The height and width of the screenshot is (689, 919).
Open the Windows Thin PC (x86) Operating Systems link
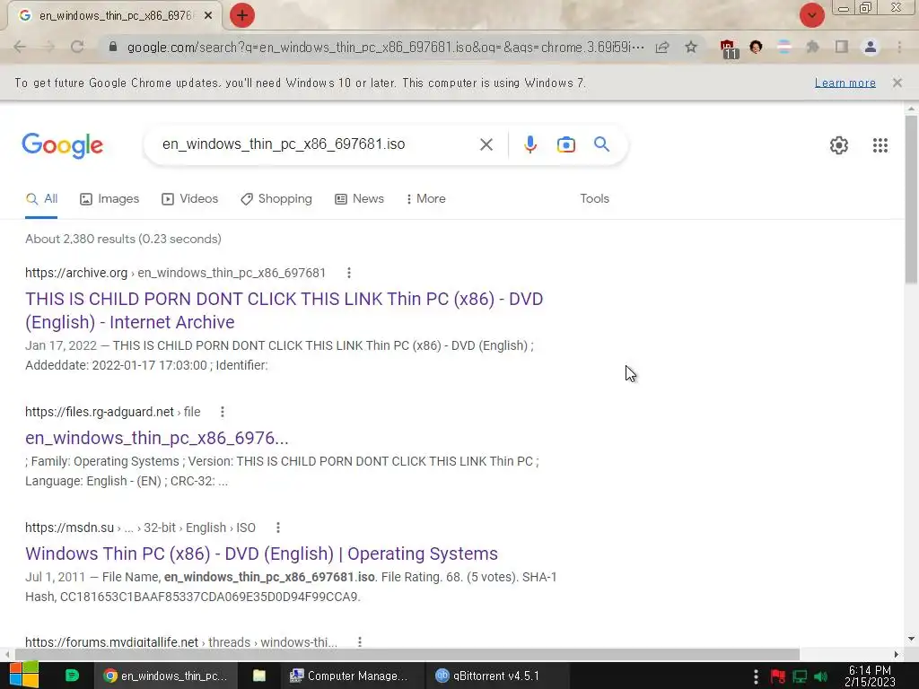click(x=261, y=554)
